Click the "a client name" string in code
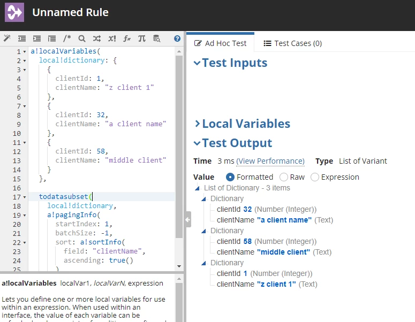Screen dimensions: 415x322 135,124
